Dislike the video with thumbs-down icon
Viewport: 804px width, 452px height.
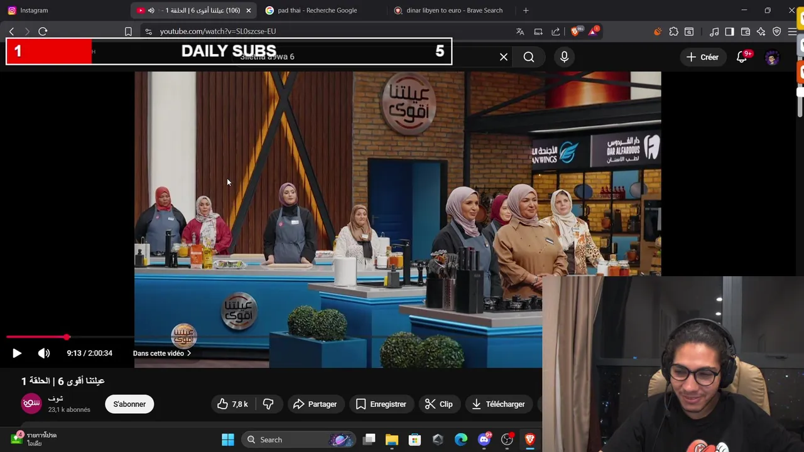tap(268, 404)
